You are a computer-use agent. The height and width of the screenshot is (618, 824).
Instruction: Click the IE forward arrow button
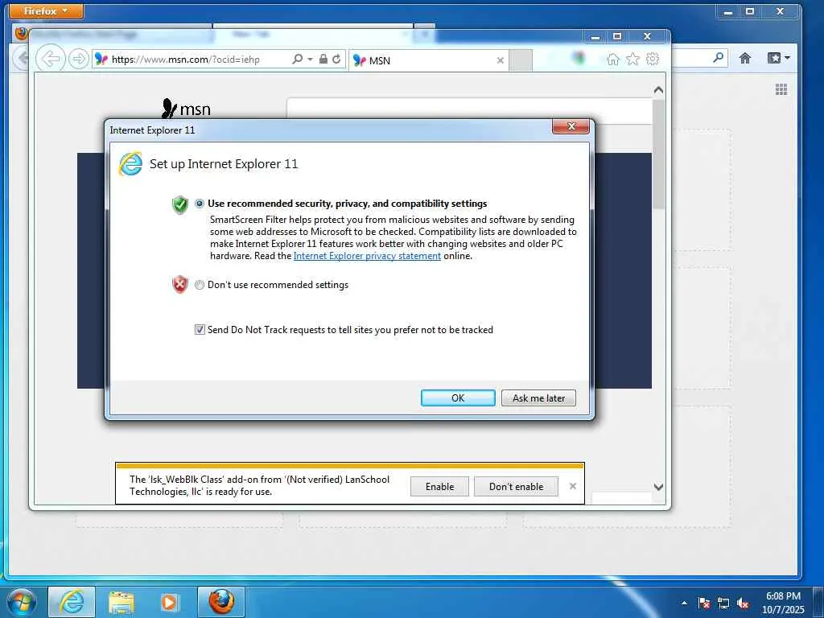(x=78, y=59)
